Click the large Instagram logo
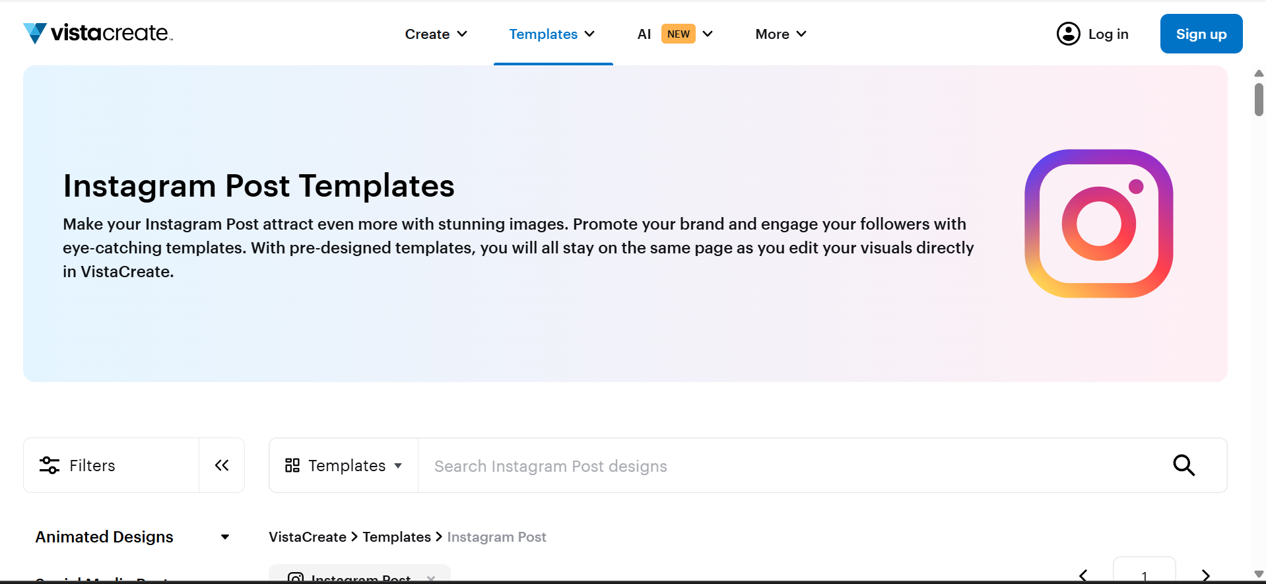 click(x=1098, y=224)
